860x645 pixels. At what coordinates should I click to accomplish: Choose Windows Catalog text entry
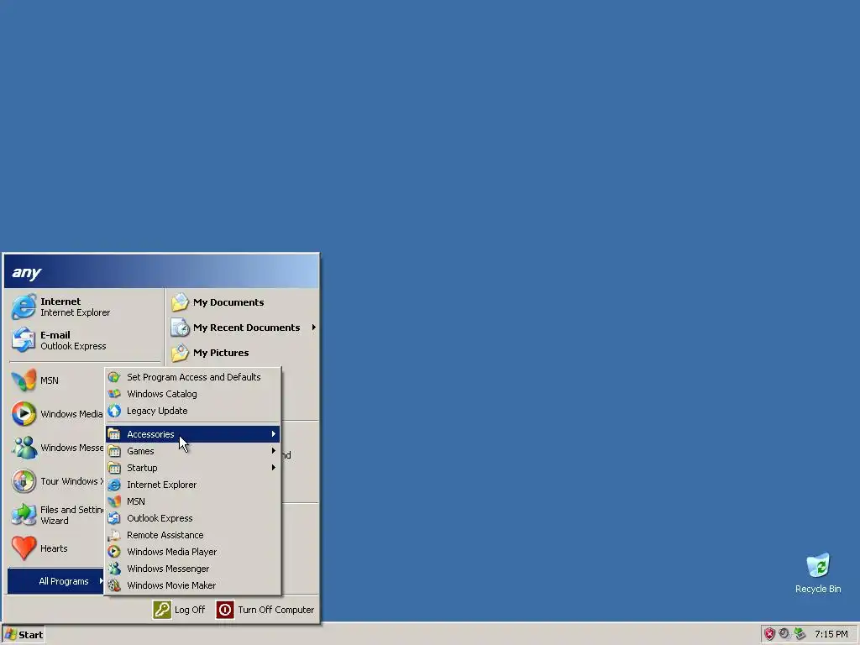(x=162, y=394)
